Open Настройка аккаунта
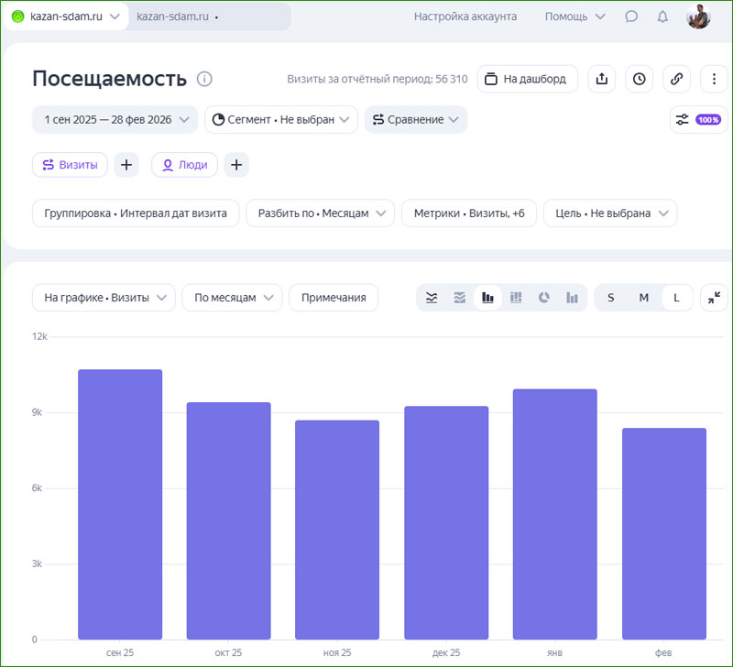Image resolution: width=733 pixels, height=667 pixels. pyautogui.click(x=465, y=16)
